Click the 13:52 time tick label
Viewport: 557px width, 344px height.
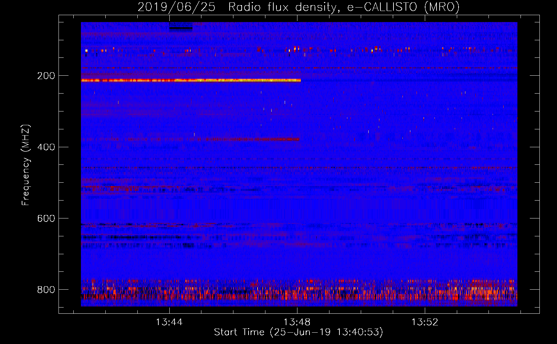425,322
